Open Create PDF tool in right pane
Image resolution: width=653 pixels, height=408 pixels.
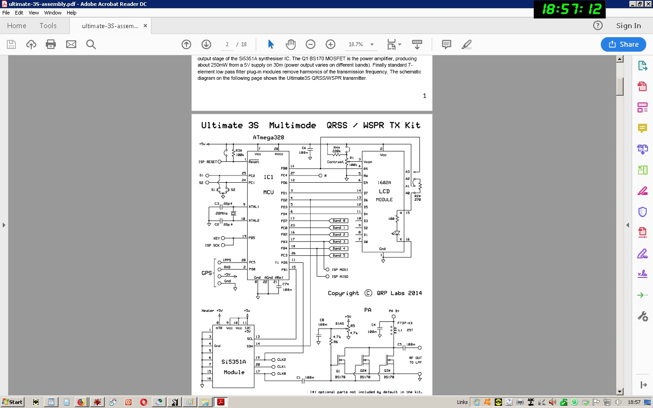tap(643, 87)
